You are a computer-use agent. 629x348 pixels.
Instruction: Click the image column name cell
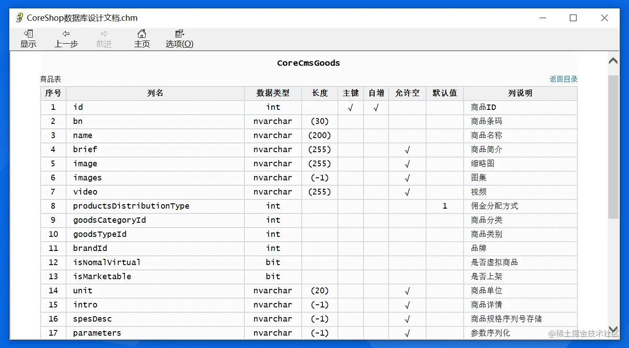coord(155,164)
